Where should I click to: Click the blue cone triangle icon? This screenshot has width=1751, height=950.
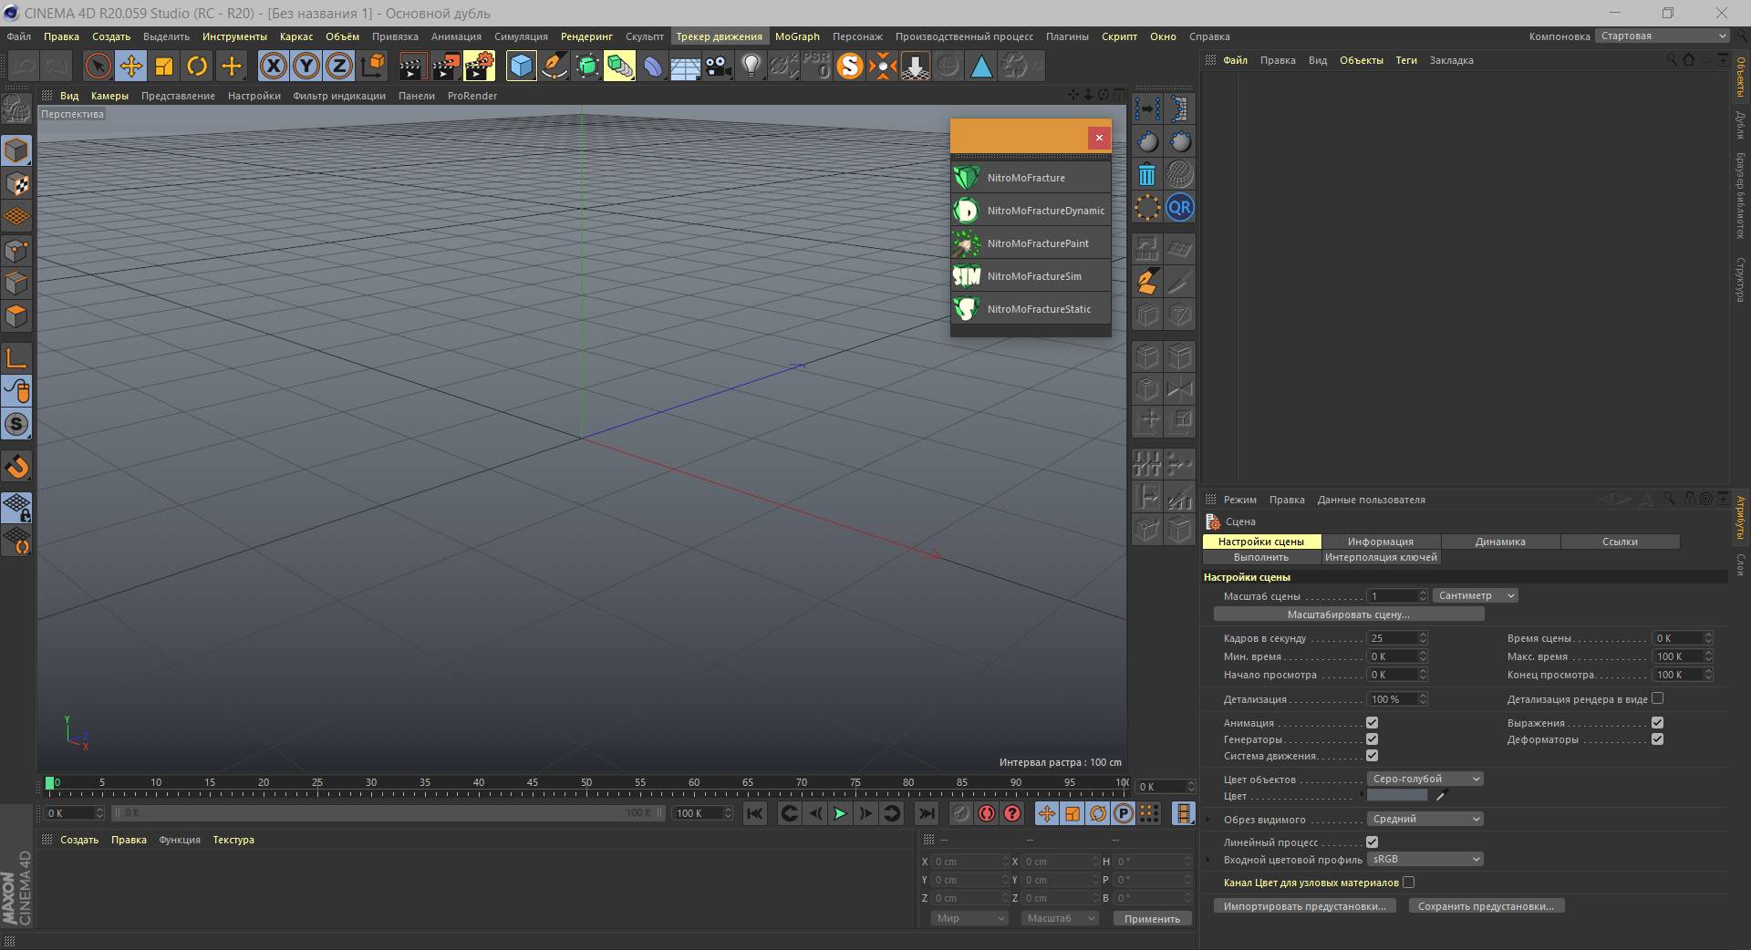coord(981,66)
